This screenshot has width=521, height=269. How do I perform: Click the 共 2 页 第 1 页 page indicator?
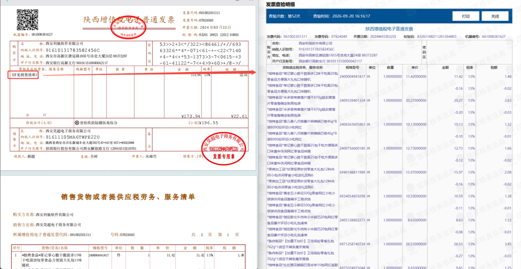coord(215,235)
